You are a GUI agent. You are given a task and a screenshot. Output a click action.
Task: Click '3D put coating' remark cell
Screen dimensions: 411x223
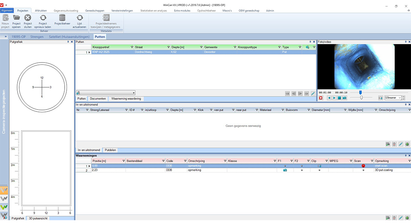pos(383,170)
